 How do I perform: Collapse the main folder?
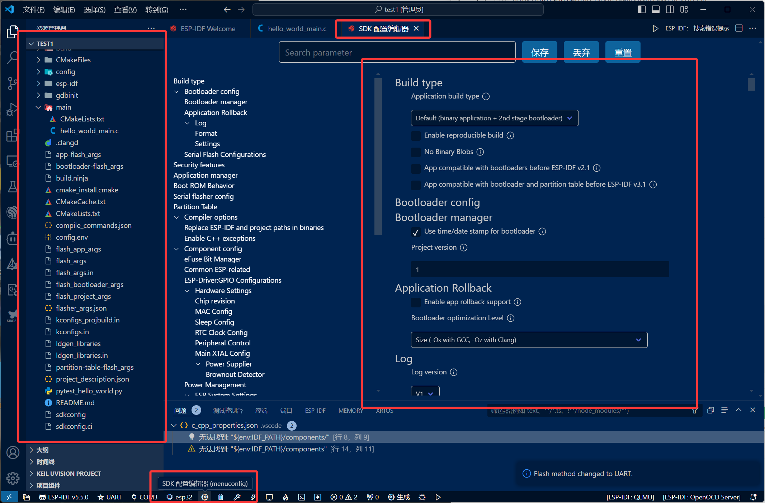click(38, 107)
